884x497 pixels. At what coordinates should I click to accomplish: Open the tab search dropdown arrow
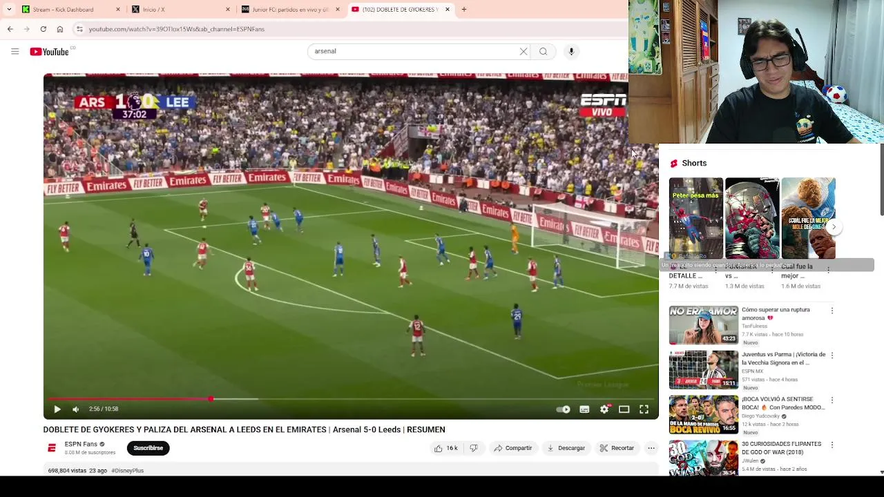9,10
